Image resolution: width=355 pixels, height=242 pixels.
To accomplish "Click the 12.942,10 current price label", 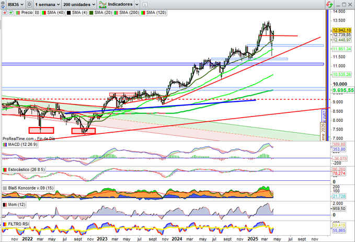I will point(341,30).
